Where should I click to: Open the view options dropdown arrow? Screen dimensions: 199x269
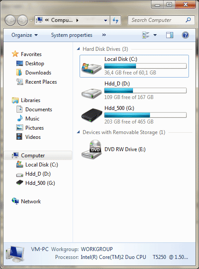tap(155, 35)
